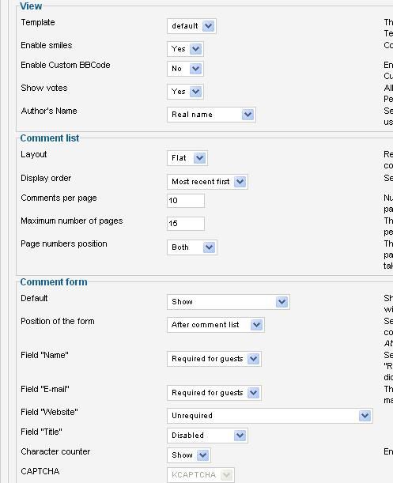Open the Field "E-mail" dropdown
Viewport: 393px width, 483px height.
click(x=214, y=393)
